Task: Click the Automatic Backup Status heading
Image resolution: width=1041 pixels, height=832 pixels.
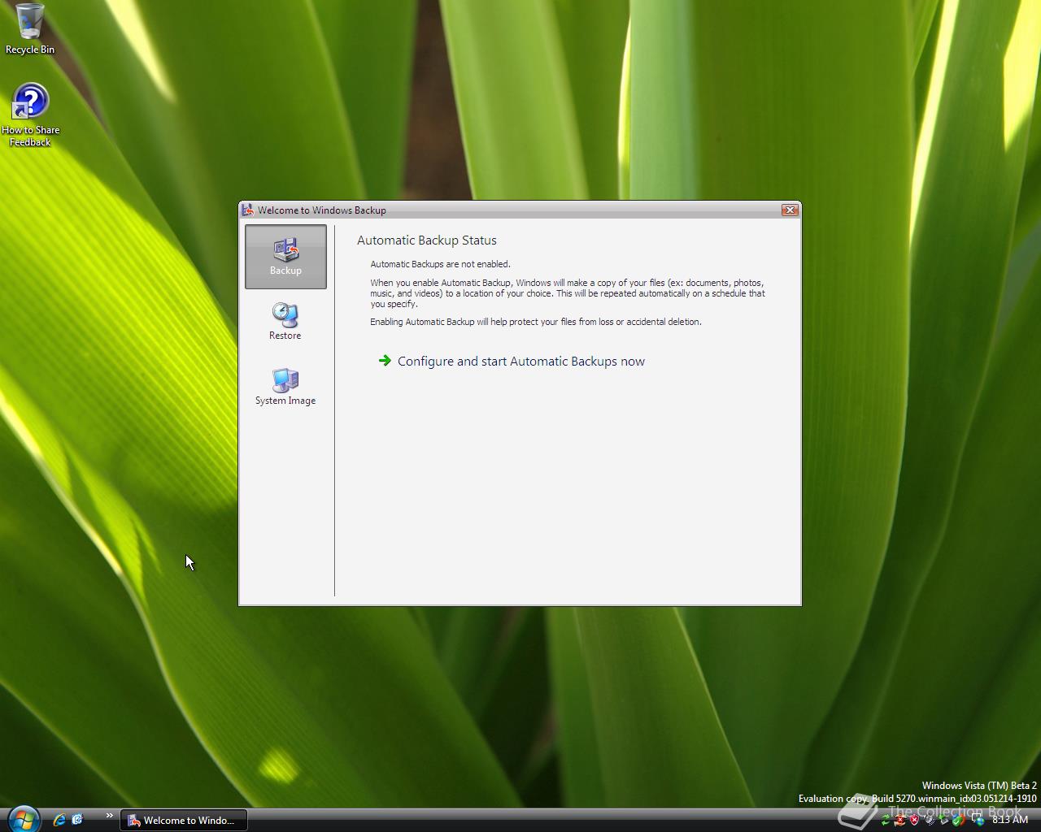Action: [x=427, y=240]
